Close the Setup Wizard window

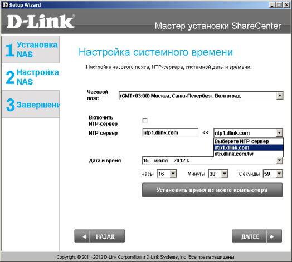pyautogui.click(x=286, y=5)
